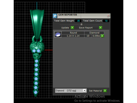Click the green Update arrow button
This screenshot has height=103, width=137.
[x=72, y=28]
